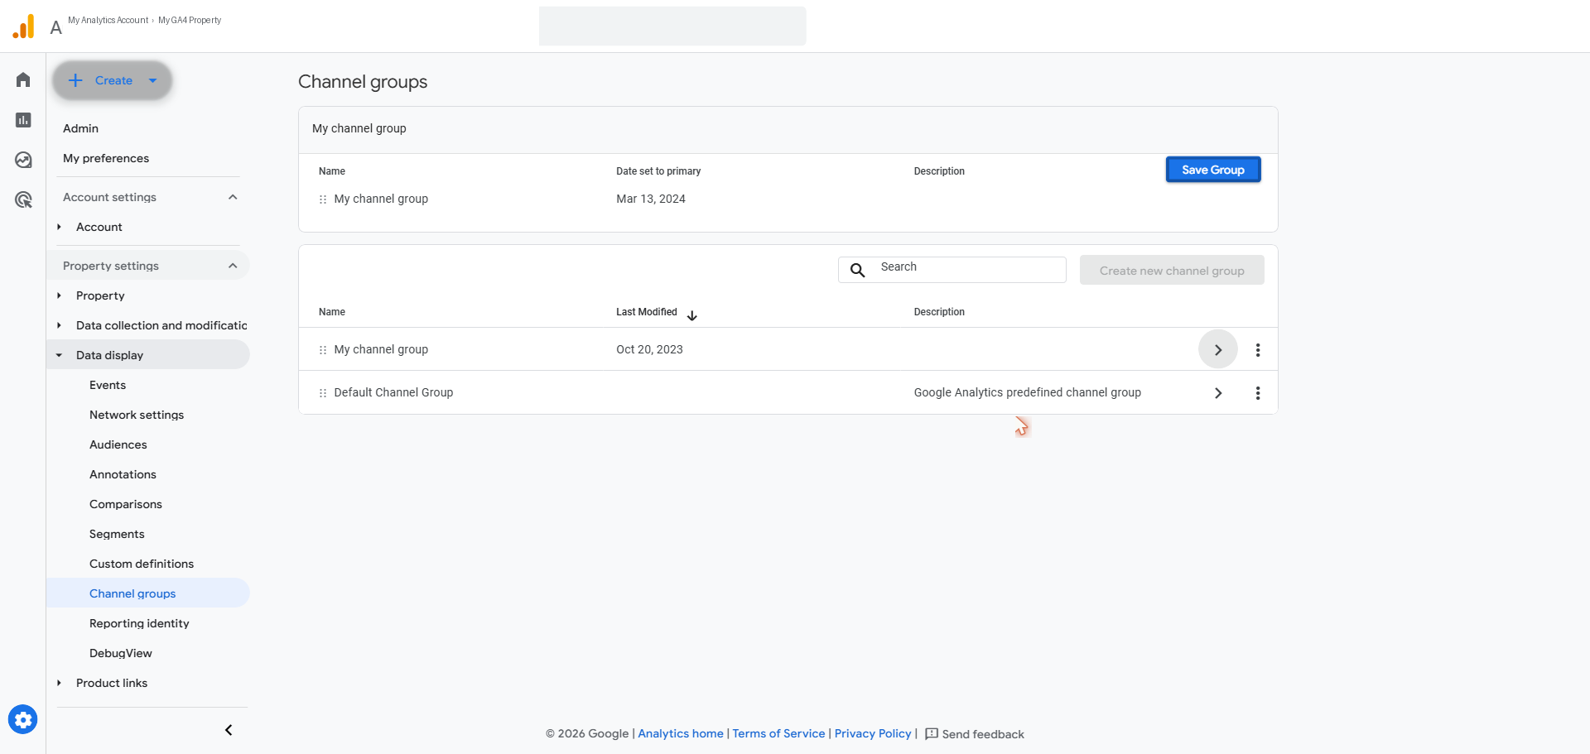Open more options for Default Channel Group
Viewport: 1590px width, 754px height.
tap(1258, 393)
